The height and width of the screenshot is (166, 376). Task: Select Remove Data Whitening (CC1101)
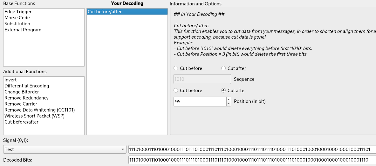tap(39, 110)
